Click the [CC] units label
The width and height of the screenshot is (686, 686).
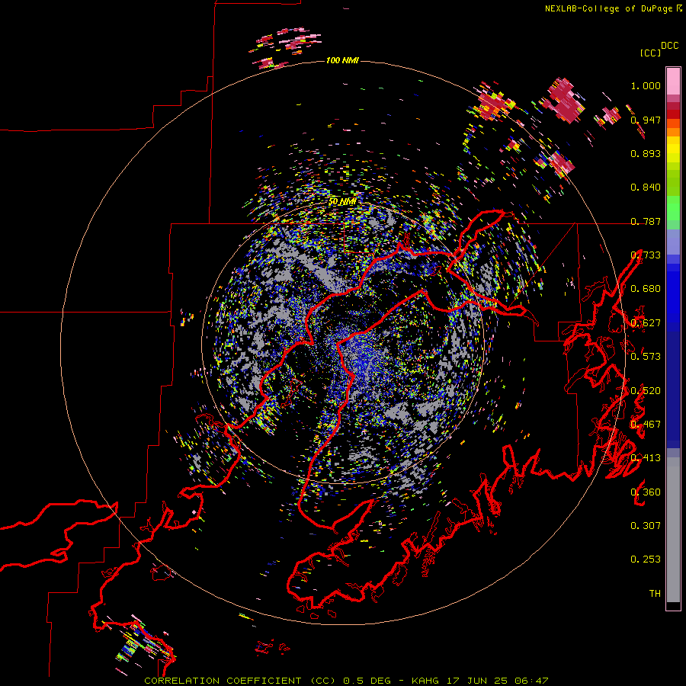pyautogui.click(x=650, y=53)
